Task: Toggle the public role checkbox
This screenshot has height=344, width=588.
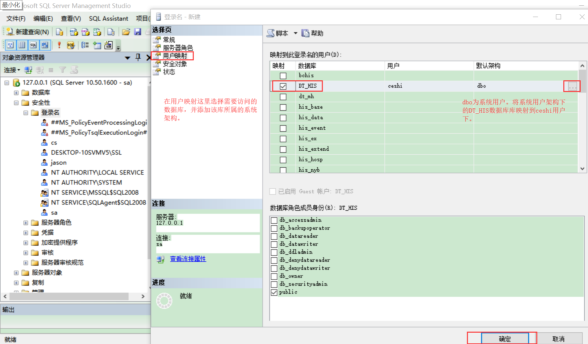Action: 274,292
